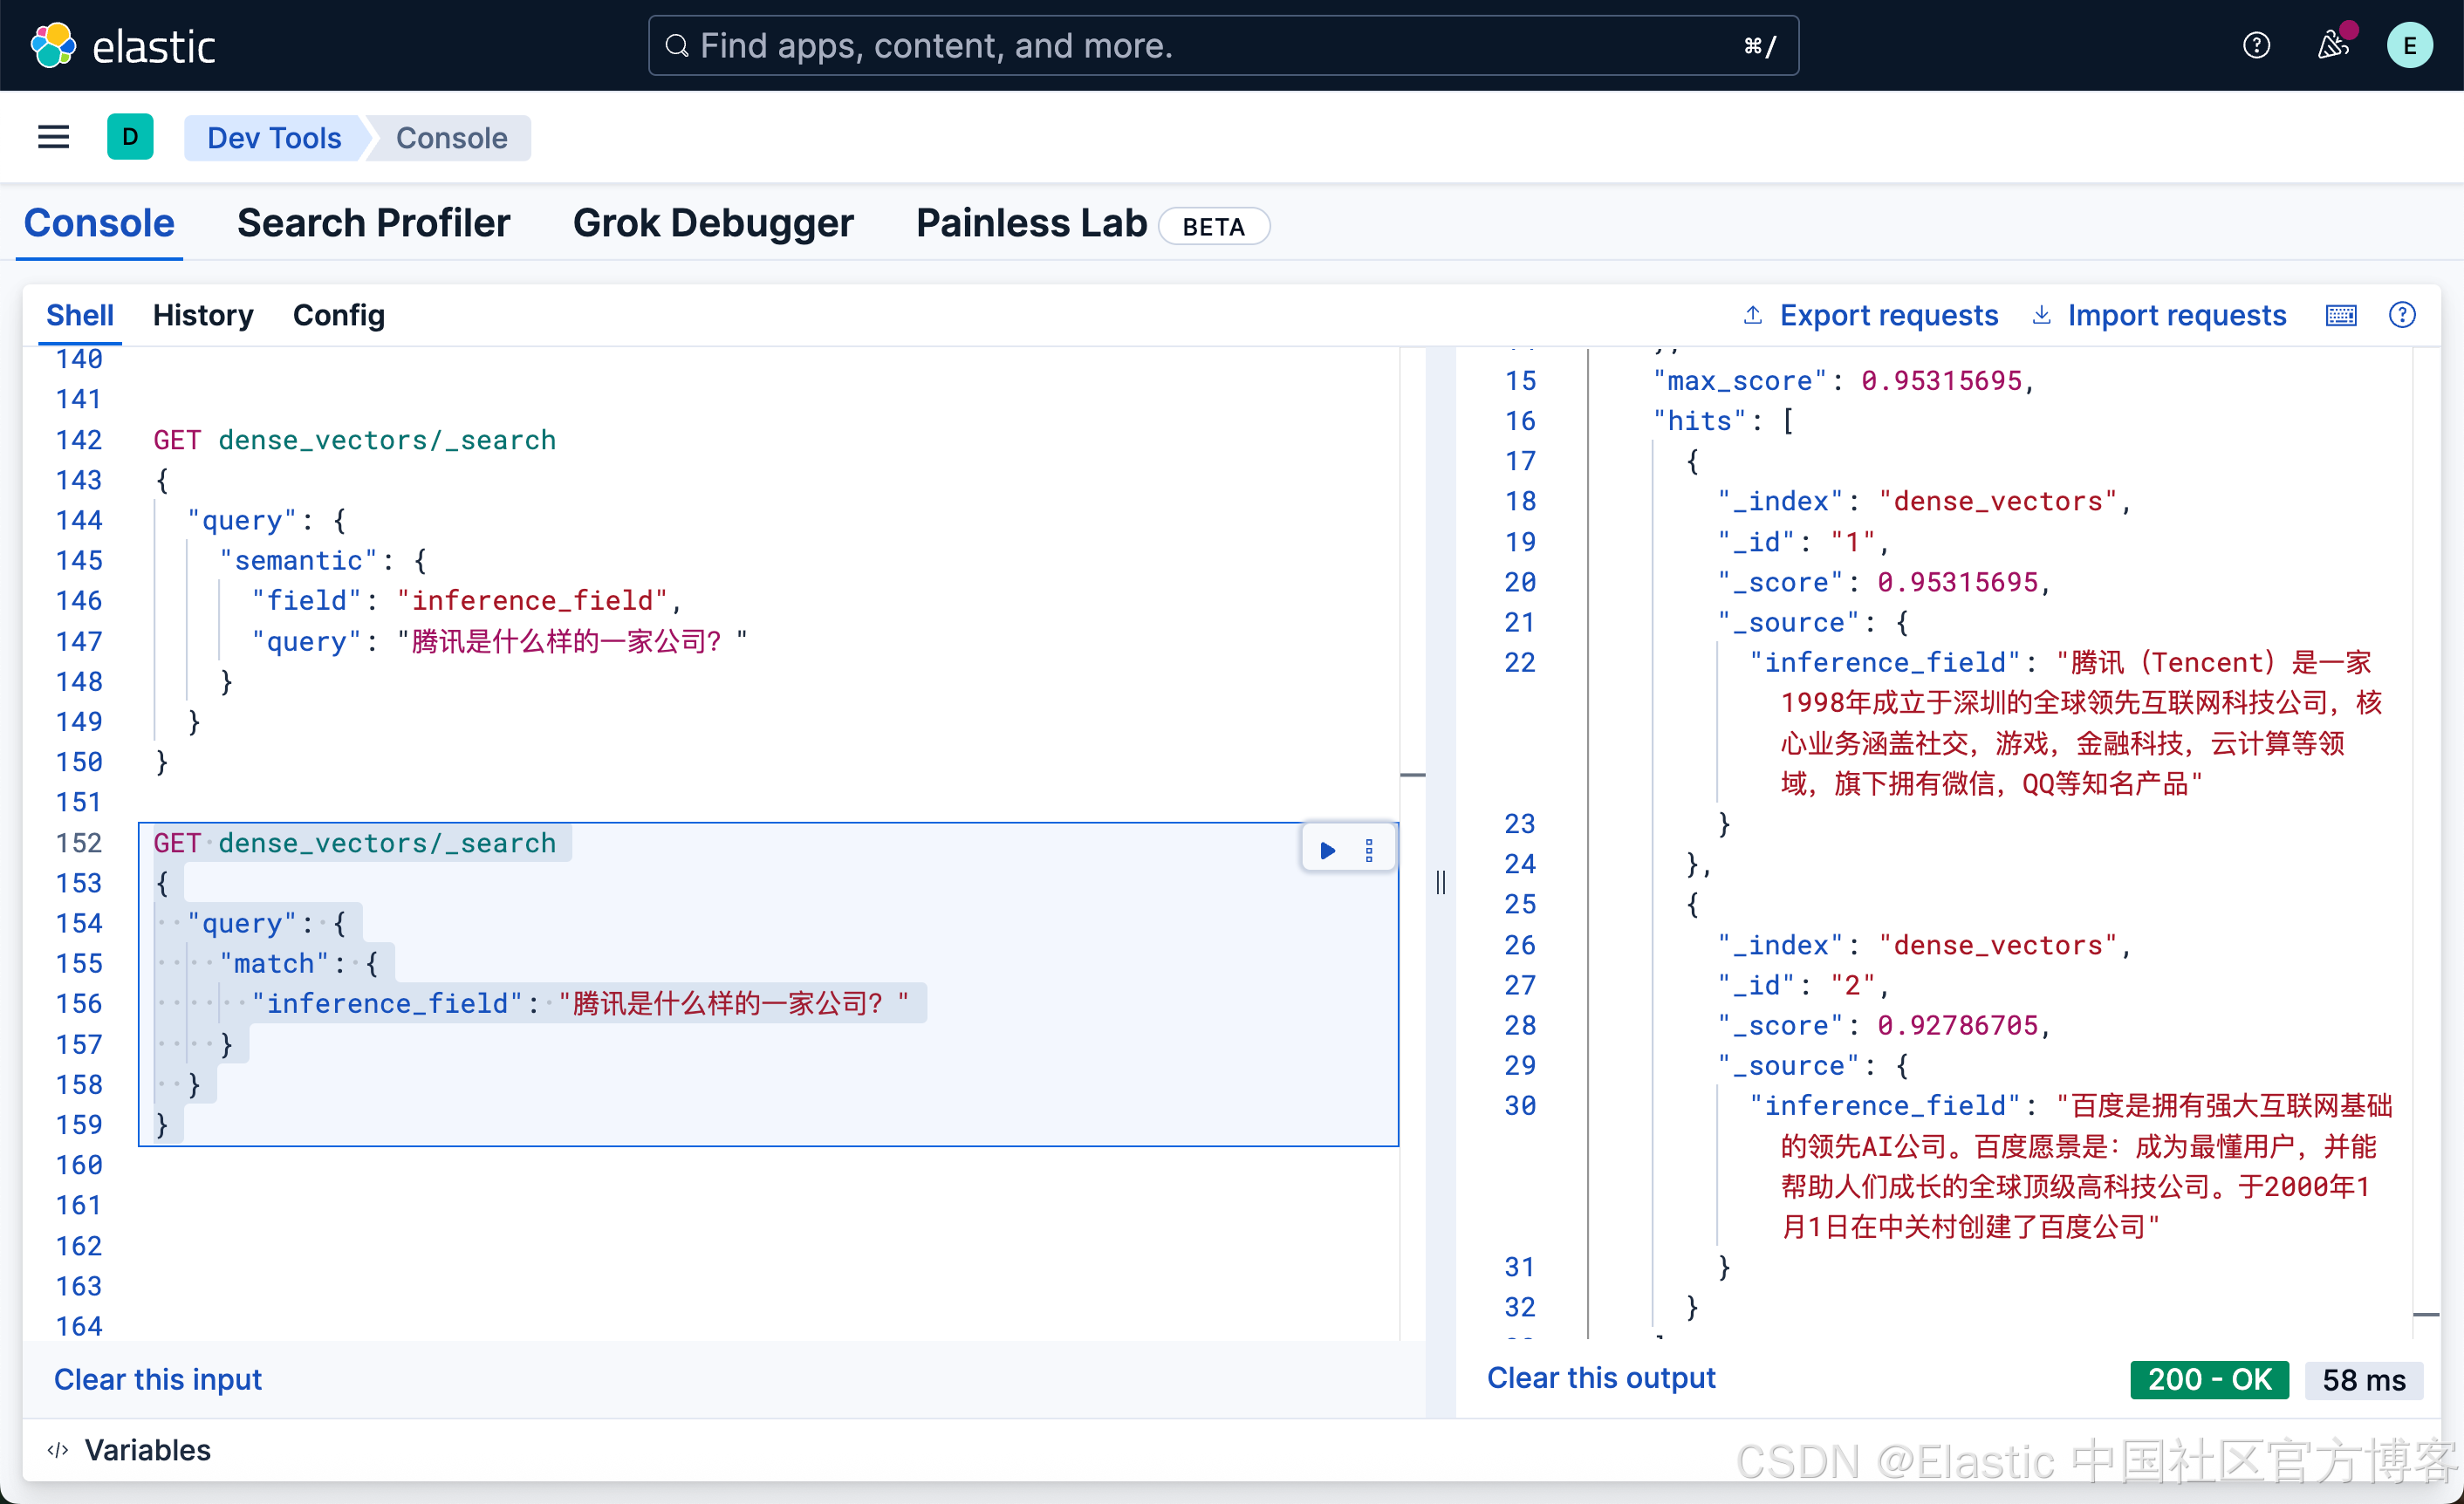This screenshot has width=2464, height=1504.
Task: Open request options three-dot menu
Action: (x=1369, y=850)
